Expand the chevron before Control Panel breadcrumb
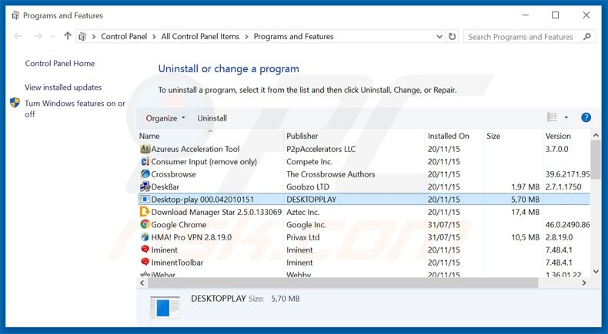This screenshot has width=608, height=334. (x=94, y=37)
